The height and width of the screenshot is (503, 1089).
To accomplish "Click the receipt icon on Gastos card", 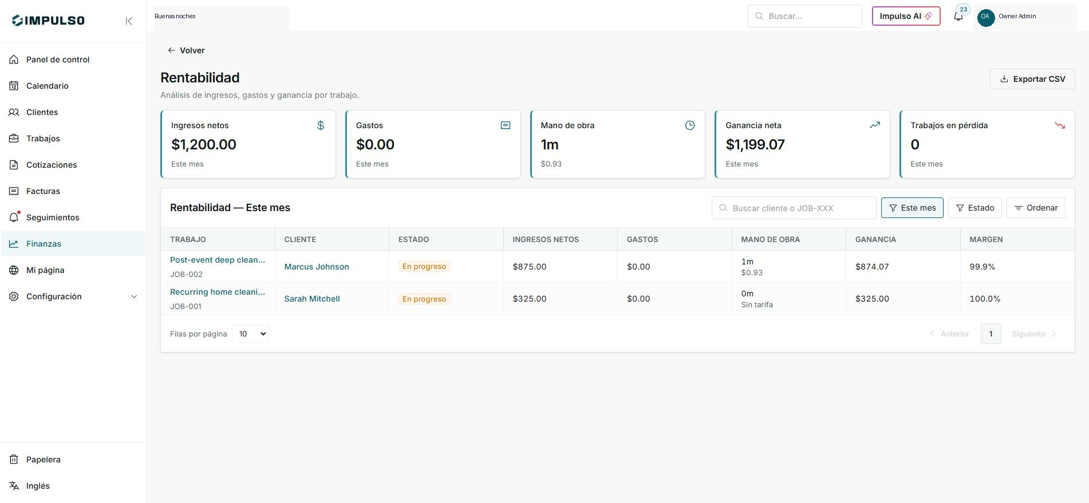I will (506, 125).
